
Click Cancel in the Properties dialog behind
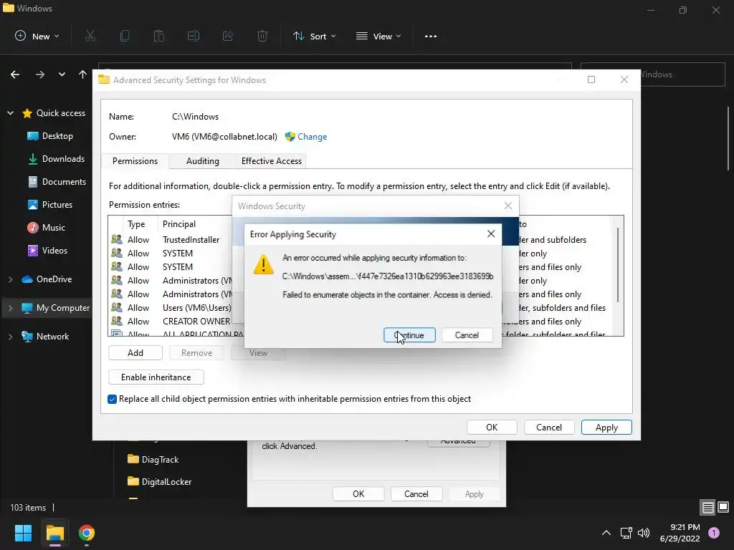(x=416, y=494)
